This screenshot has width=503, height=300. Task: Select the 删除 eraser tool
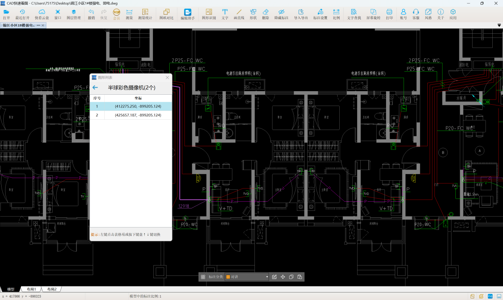[x=266, y=15]
